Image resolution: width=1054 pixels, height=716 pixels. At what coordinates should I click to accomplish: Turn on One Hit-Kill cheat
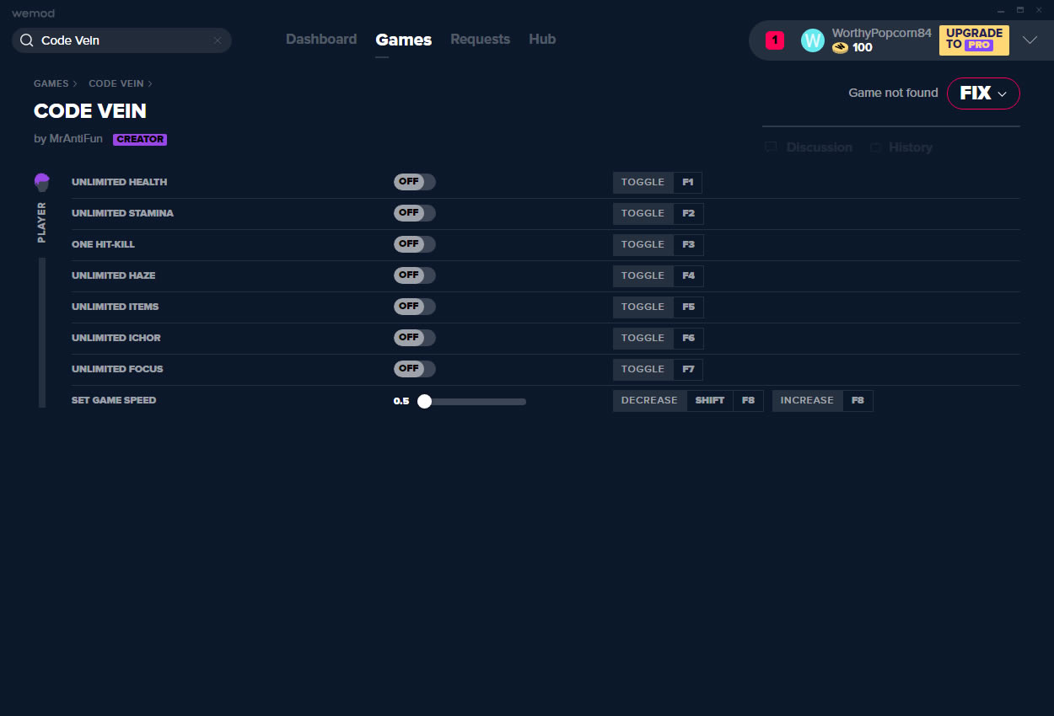point(414,244)
